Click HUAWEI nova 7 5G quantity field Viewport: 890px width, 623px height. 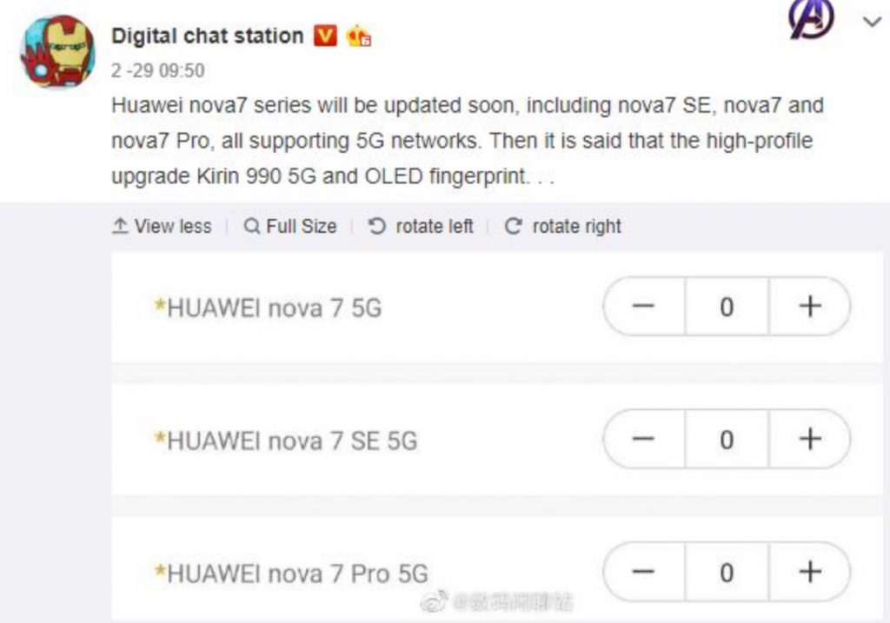[727, 306]
